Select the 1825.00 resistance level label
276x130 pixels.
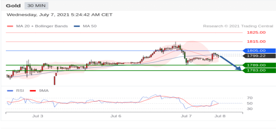pyautogui.click(x=256, y=32)
